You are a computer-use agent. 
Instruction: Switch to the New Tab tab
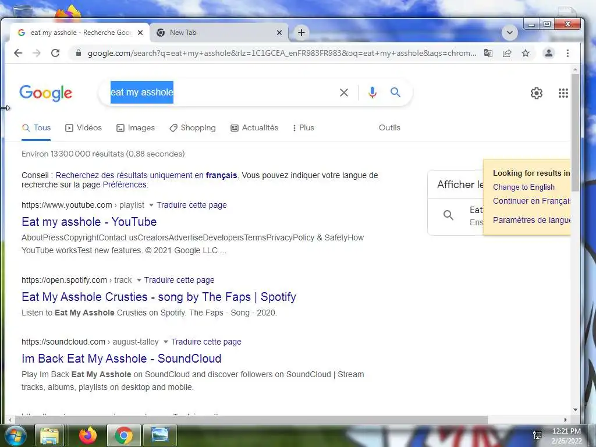point(219,33)
